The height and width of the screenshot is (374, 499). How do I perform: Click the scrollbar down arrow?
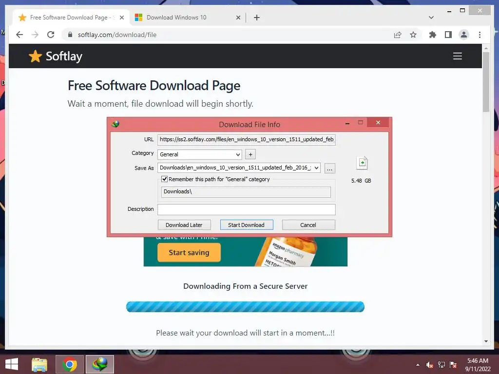tap(486, 341)
